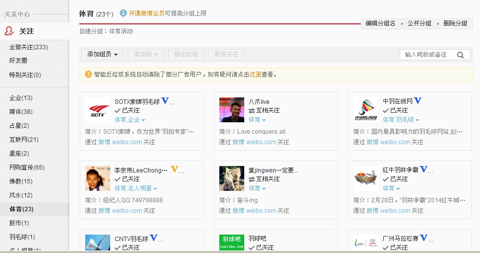
Task: Click the orange warning icon in notice bar
Action: pos(88,74)
